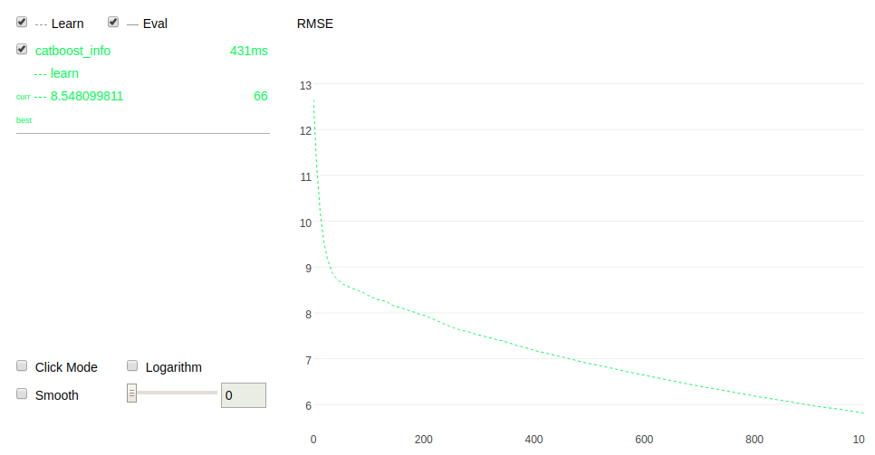The image size is (875, 455).
Task: Uncheck the Eval checkbox
Action: pos(113,23)
